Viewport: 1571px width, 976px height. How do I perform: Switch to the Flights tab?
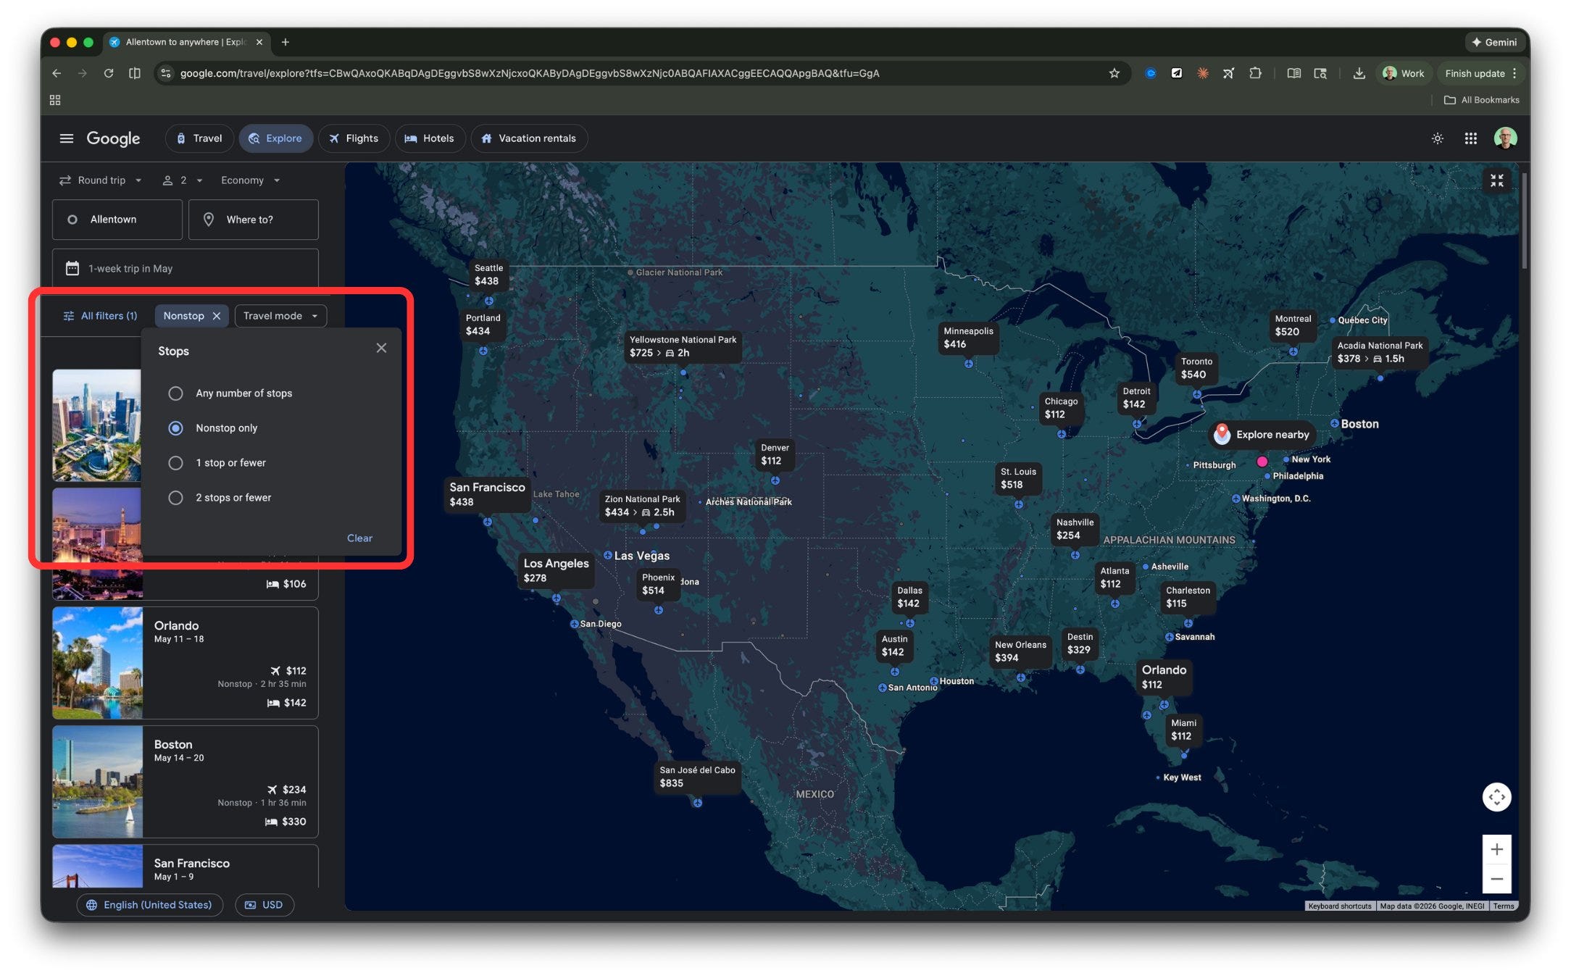point(354,138)
